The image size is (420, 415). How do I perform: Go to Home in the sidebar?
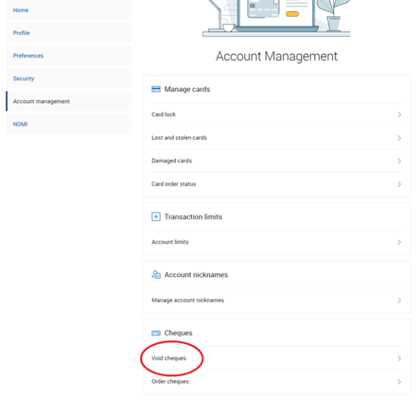pos(21,10)
